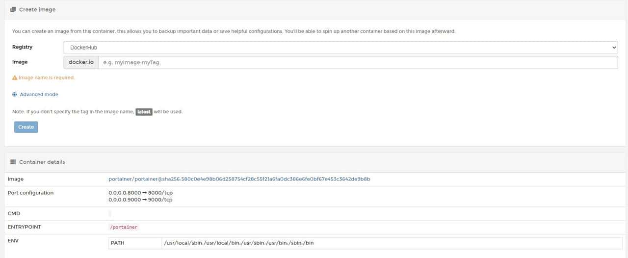Select the 9000/tcp port mapping
The image size is (628, 258).
(x=140, y=200)
